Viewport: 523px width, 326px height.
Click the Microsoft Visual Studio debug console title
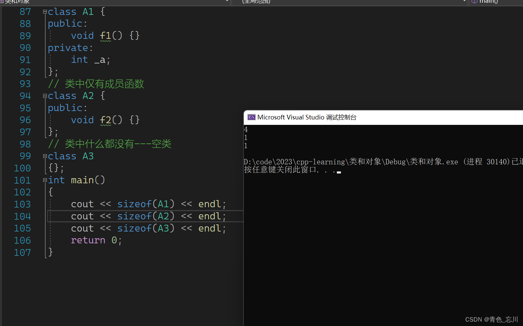tap(307, 117)
